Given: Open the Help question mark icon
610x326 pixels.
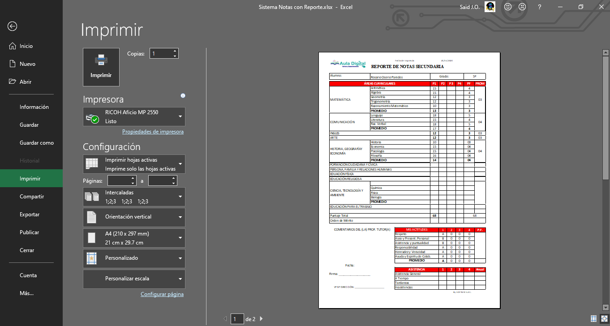Looking at the screenshot, I should 540,7.
